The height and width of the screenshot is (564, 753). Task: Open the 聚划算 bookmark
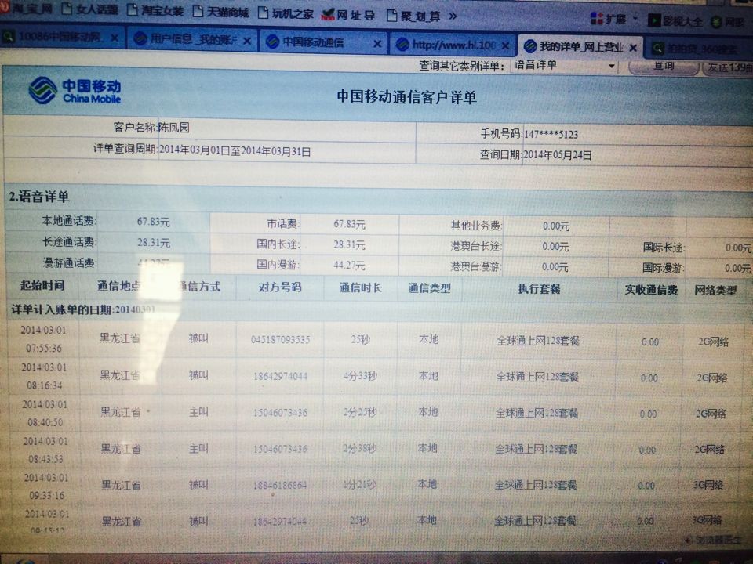coord(413,16)
